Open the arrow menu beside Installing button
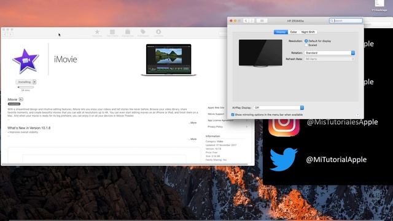Viewport: 393px width, 221px height. (x=34, y=82)
